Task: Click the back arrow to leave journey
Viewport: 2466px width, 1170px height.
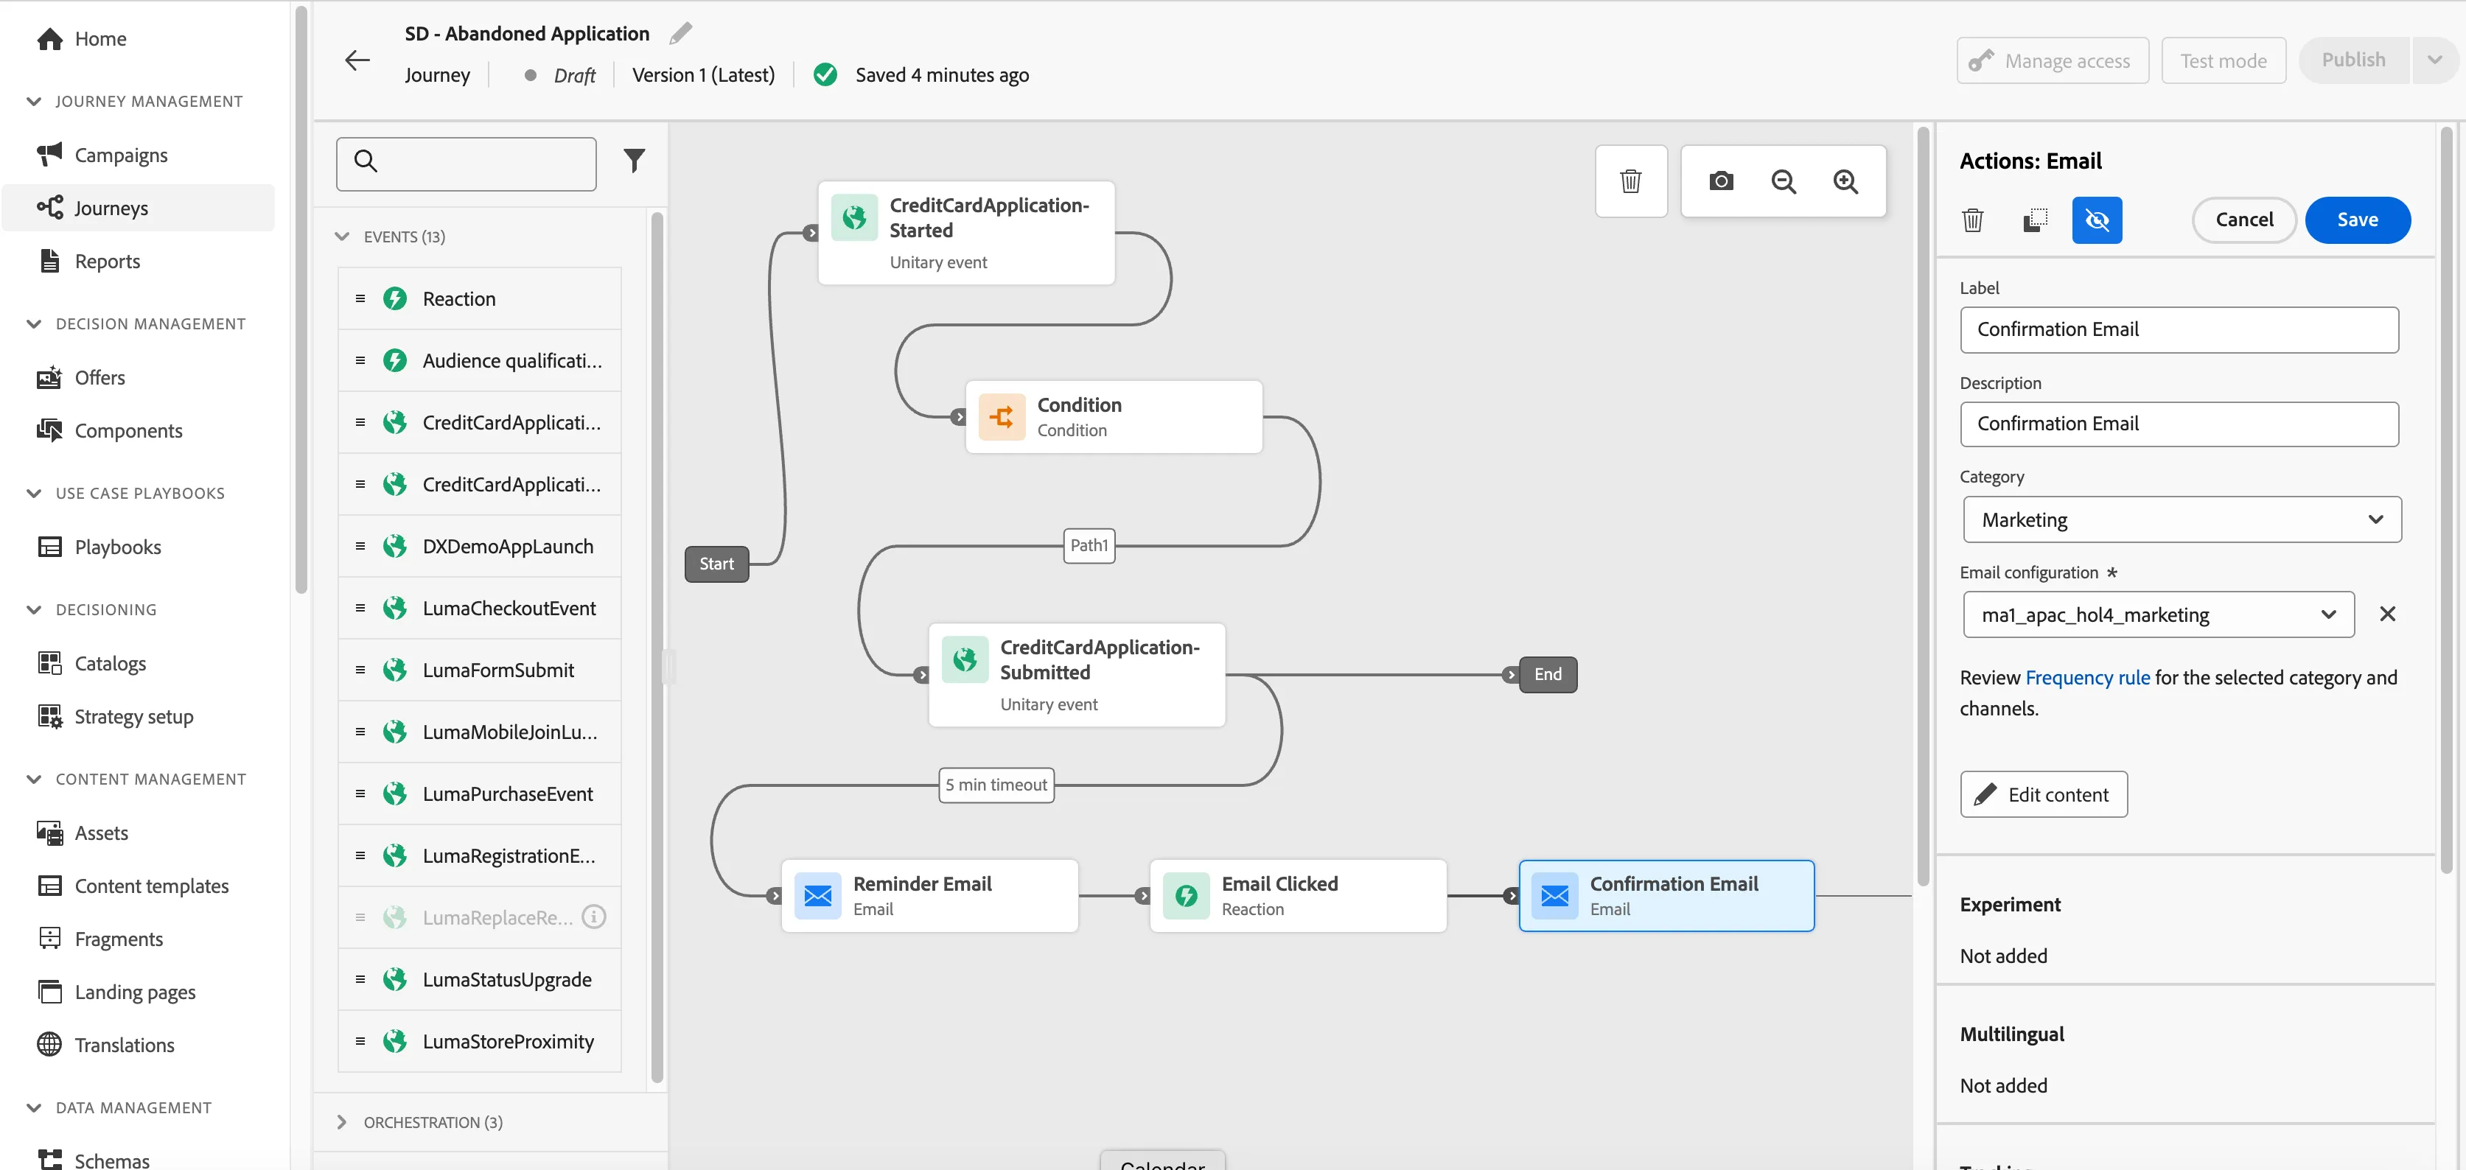Action: (x=356, y=60)
